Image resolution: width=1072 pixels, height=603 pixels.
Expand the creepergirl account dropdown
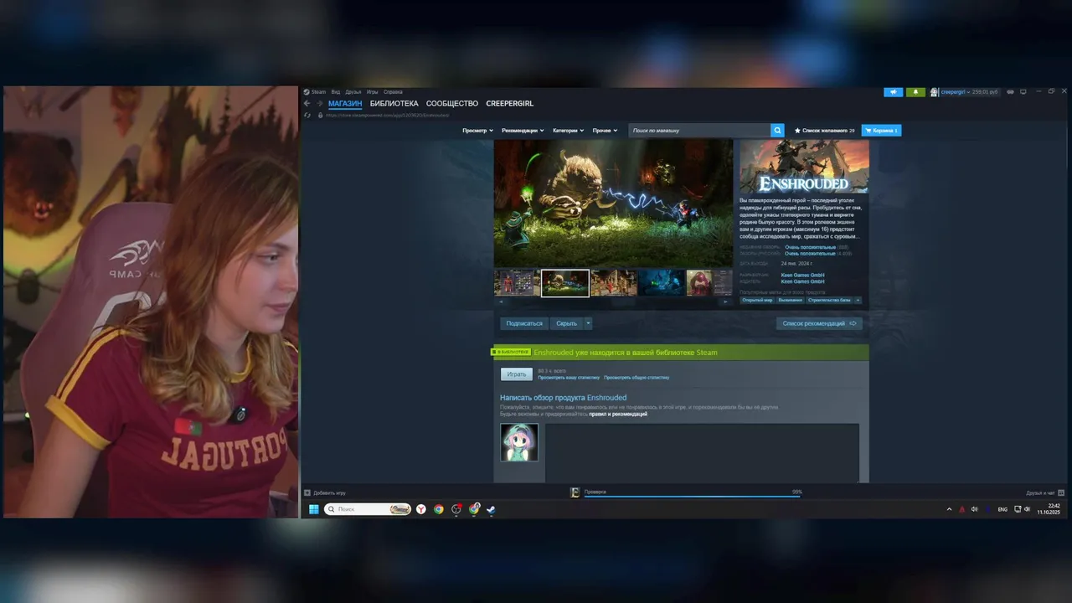[x=970, y=92]
